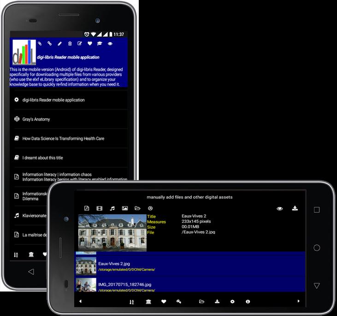
Task: Tap the pencil edit icon on portrait phone
Action: click(59, 44)
